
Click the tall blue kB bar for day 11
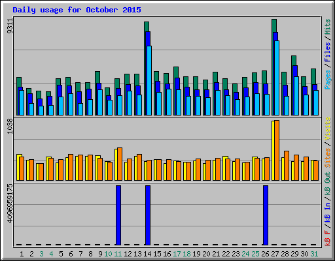[118, 215]
